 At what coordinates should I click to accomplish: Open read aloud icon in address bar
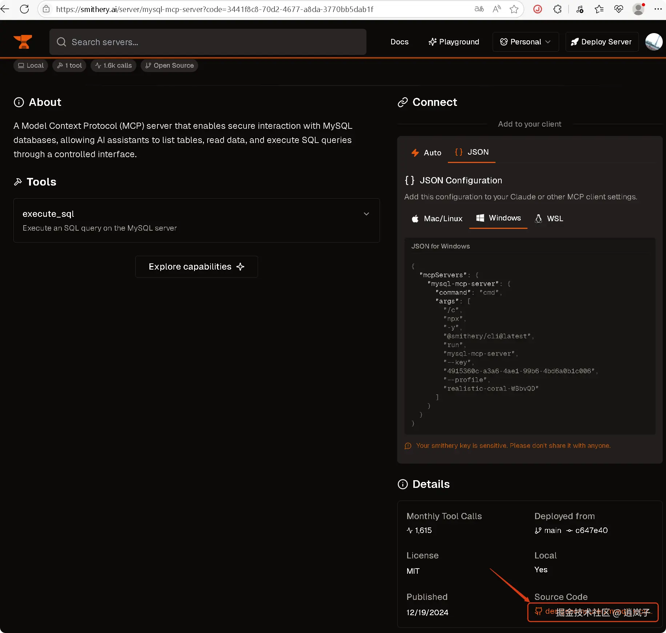497,9
